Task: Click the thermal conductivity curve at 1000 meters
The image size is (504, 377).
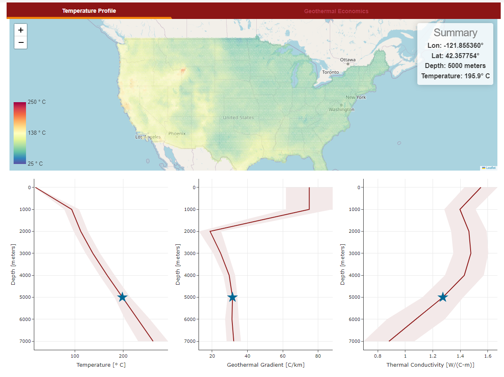Action: coord(460,209)
